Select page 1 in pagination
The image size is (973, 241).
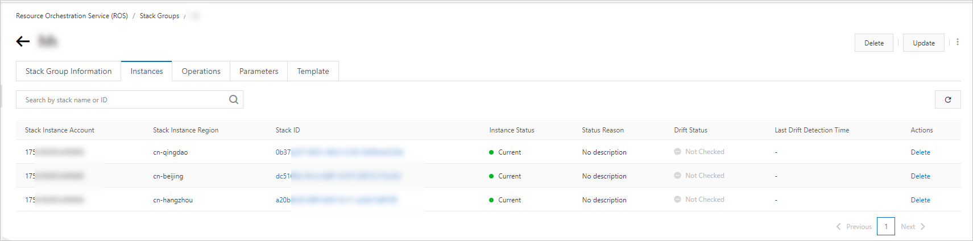(886, 226)
